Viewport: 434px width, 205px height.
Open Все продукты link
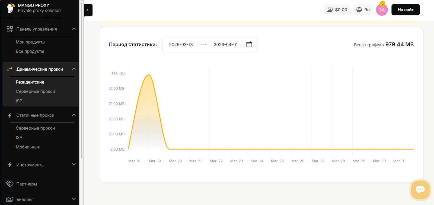coord(30,51)
